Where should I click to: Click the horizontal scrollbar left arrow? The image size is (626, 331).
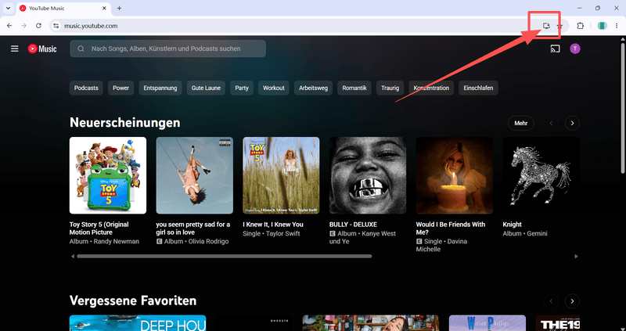pyautogui.click(x=73, y=257)
